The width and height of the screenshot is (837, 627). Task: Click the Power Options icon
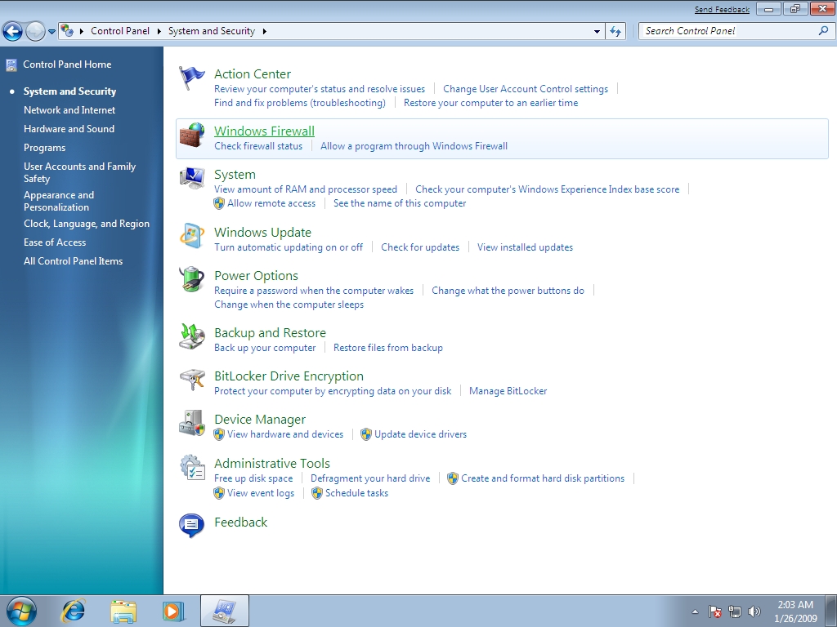(191, 280)
